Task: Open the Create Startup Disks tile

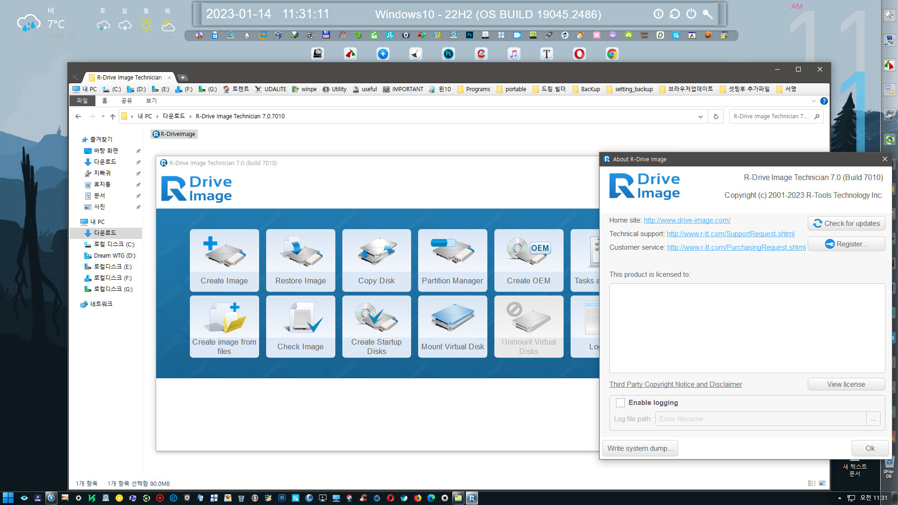Action: coord(377,326)
